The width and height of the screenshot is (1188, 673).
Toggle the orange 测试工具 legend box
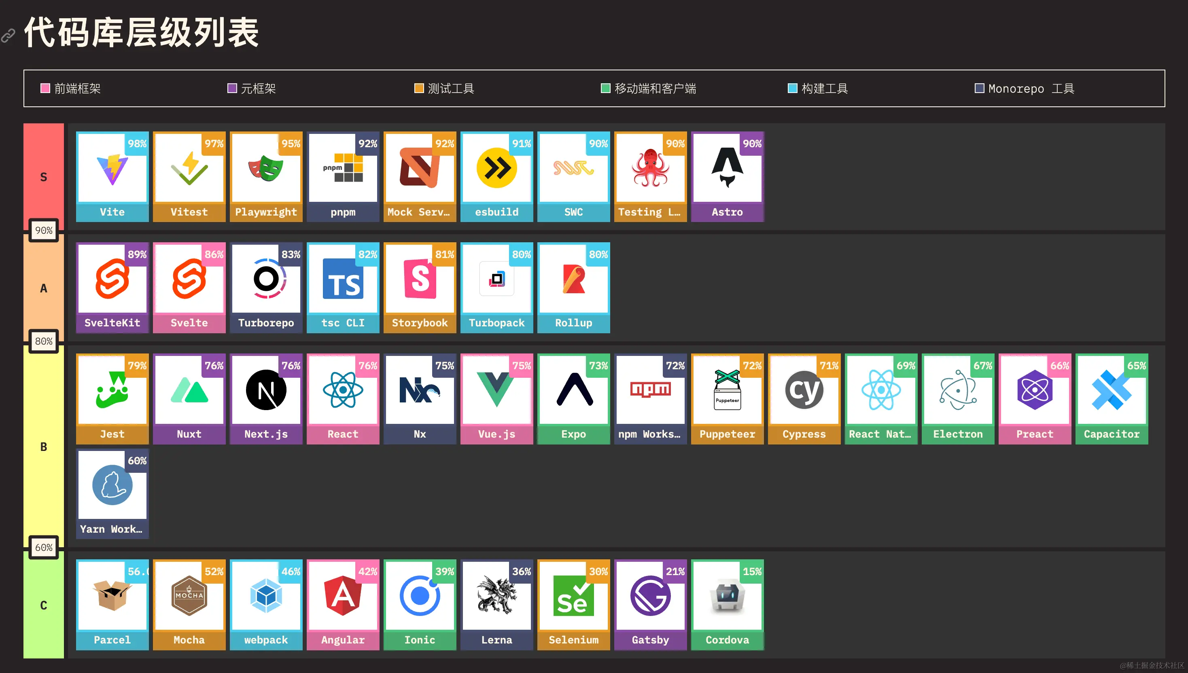coord(419,88)
